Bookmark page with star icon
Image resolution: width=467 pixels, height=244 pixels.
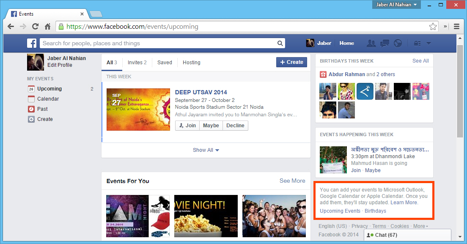coord(433,27)
